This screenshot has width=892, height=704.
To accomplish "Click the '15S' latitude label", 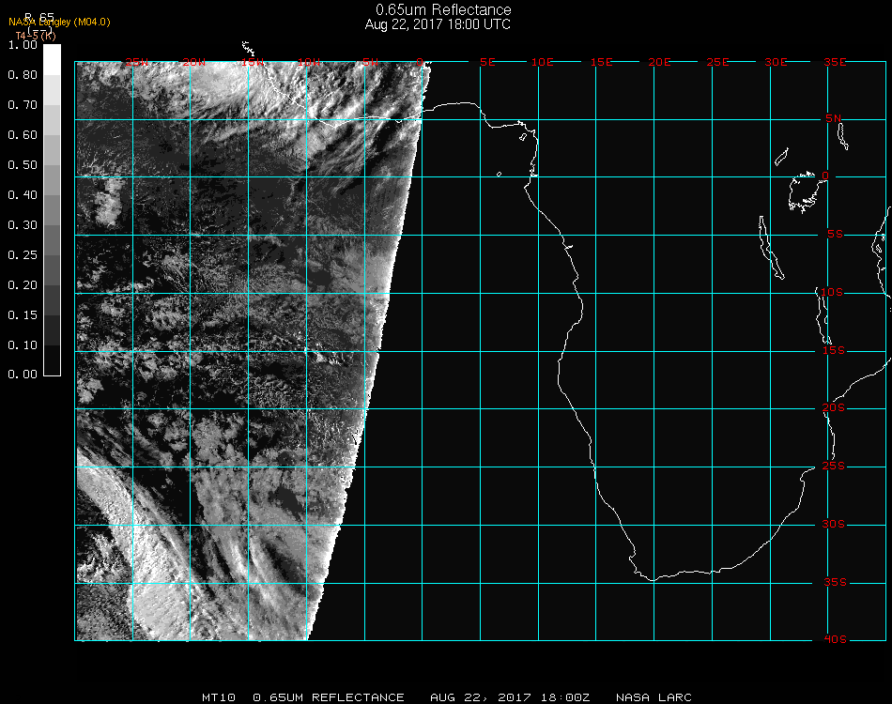I will 834,350.
